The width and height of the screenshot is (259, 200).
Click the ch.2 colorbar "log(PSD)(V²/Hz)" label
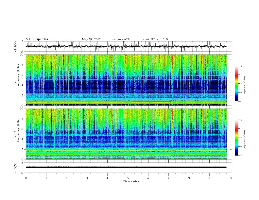245,139
